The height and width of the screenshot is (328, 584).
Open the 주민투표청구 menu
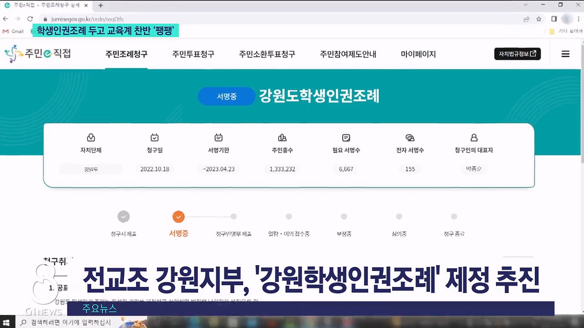point(193,54)
